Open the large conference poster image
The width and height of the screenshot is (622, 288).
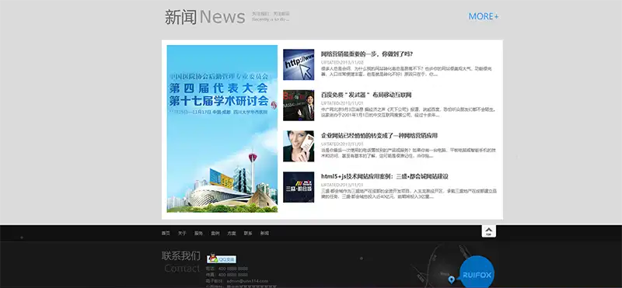point(222,129)
